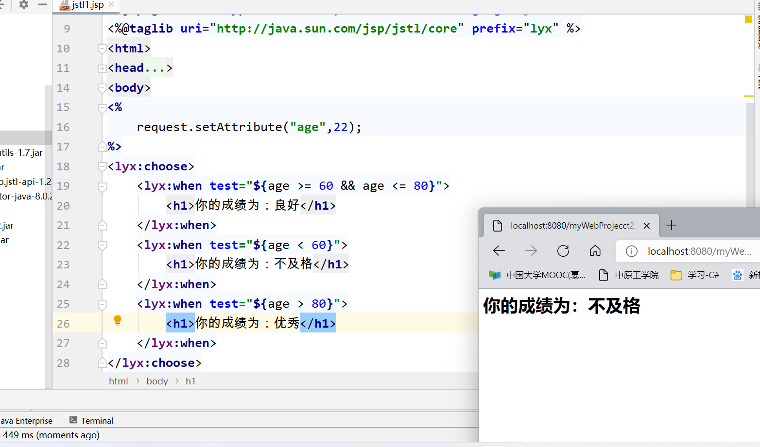Open a new browser tab with plus
Viewport: 760px width, 447px height.
[x=672, y=225]
